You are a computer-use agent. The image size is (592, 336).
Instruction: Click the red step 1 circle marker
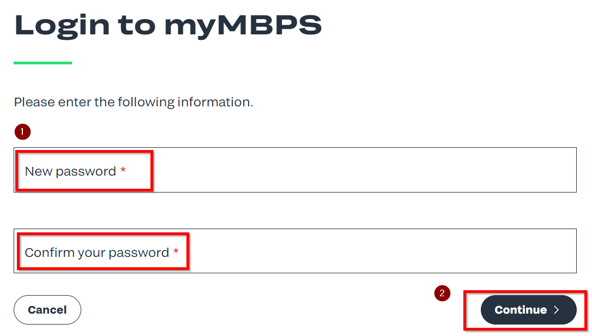click(x=22, y=131)
